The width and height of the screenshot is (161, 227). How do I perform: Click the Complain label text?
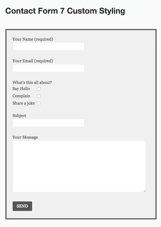21,96
